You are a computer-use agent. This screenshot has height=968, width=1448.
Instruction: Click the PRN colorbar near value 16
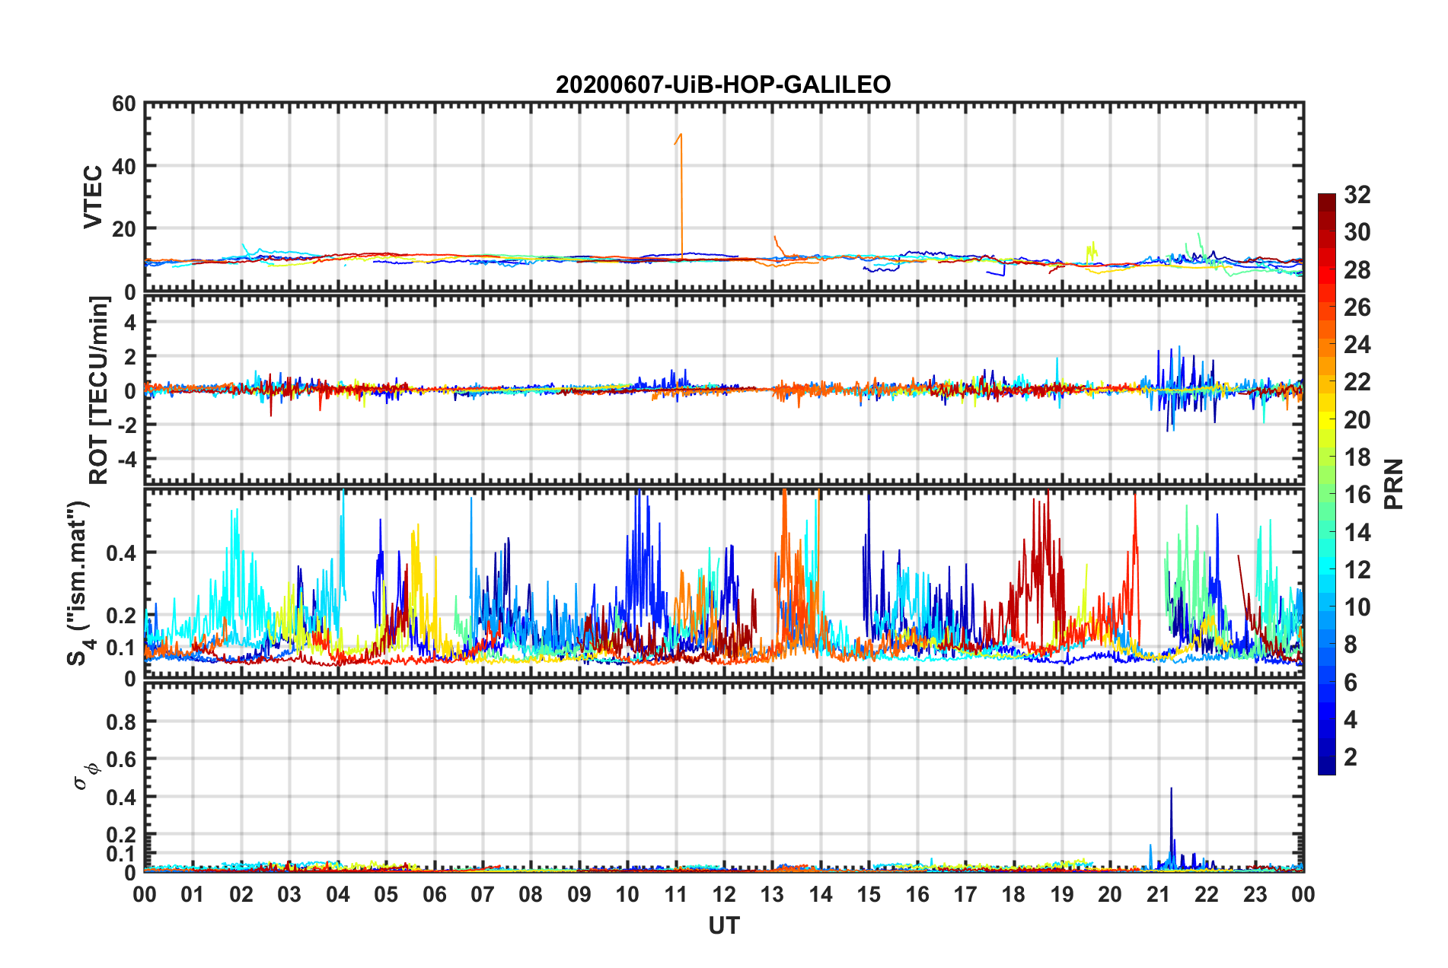1326,495
